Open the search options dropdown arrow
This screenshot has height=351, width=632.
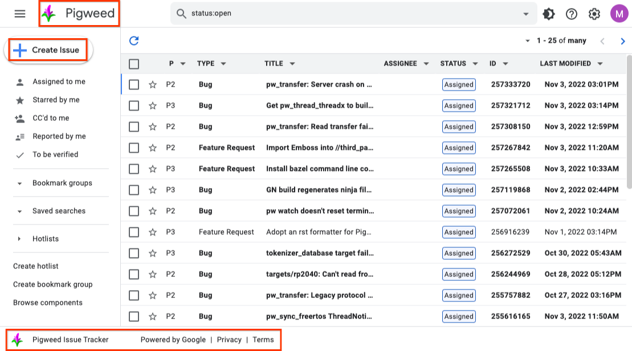[526, 14]
